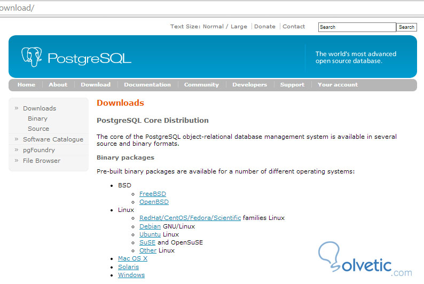
Task: Select Source in the sidebar
Action: (38, 129)
